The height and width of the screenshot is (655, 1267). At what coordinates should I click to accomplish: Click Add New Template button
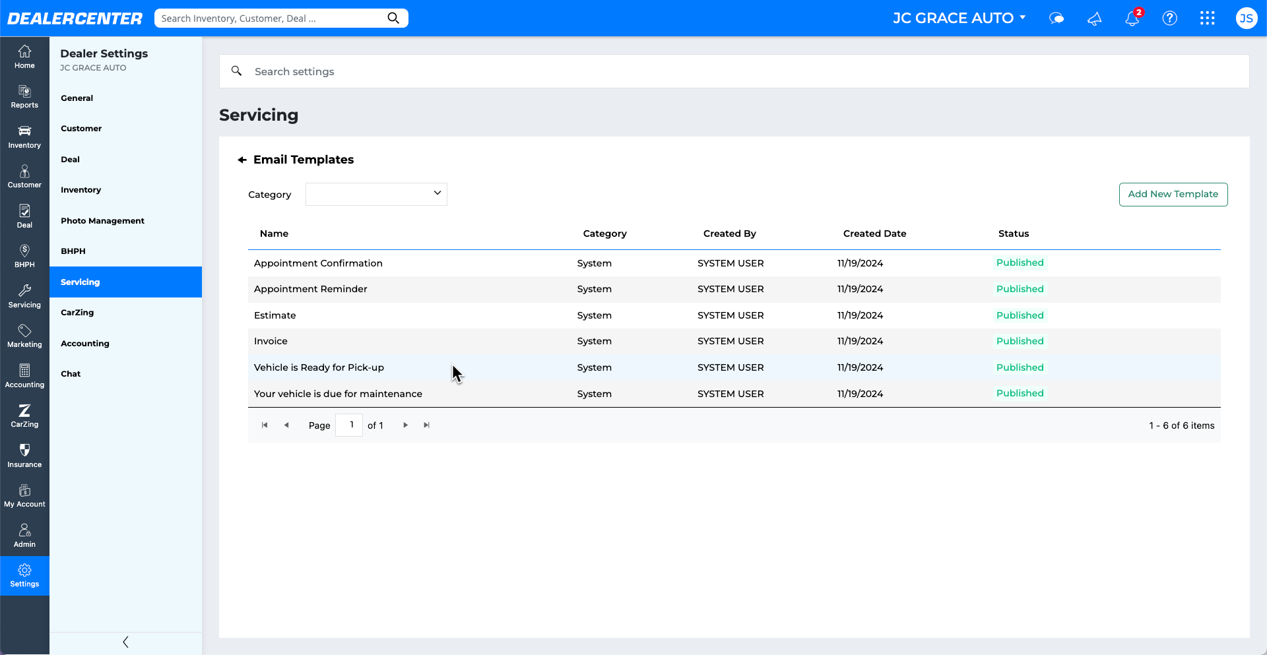1173,194
